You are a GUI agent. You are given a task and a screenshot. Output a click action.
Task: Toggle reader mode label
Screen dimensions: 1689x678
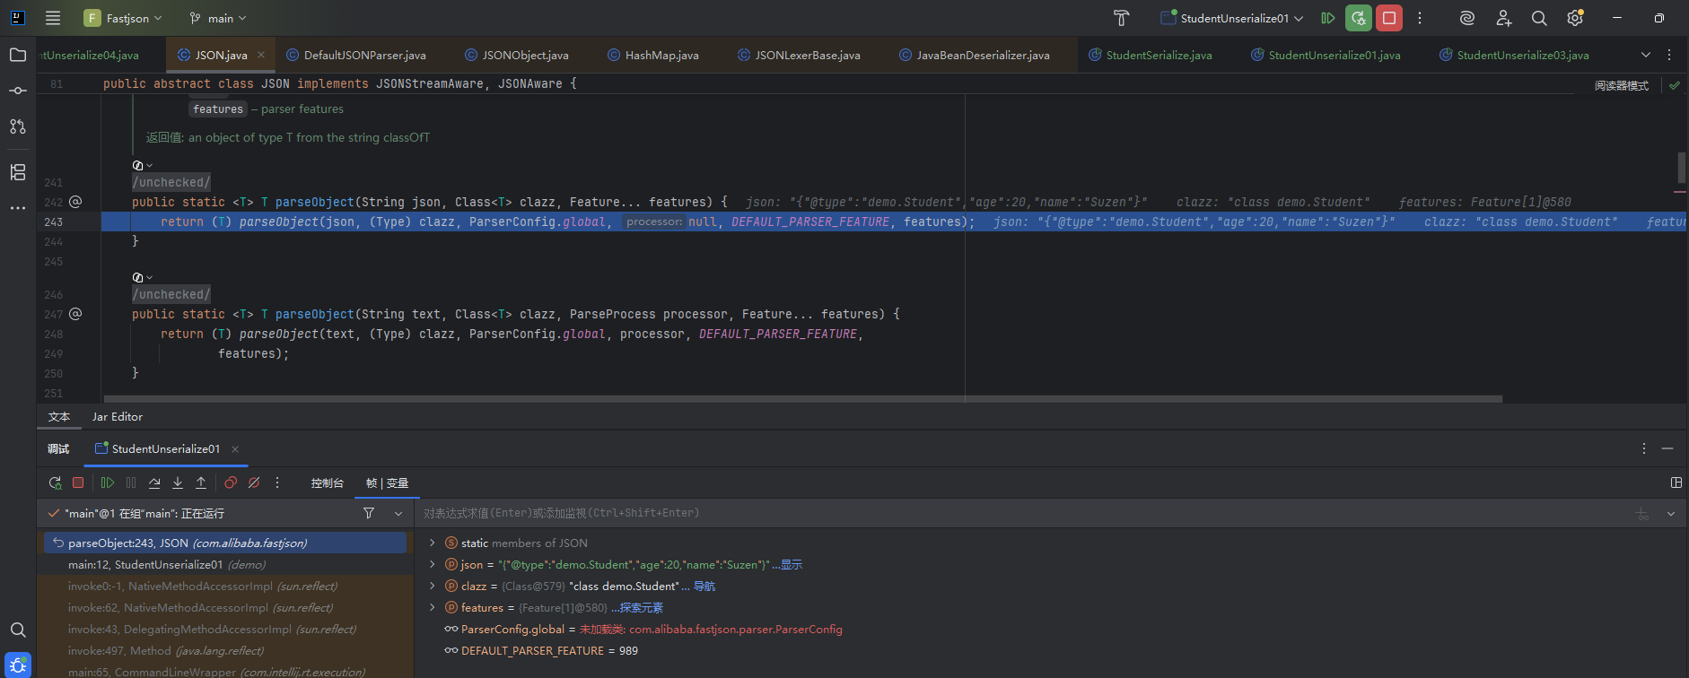click(1621, 85)
